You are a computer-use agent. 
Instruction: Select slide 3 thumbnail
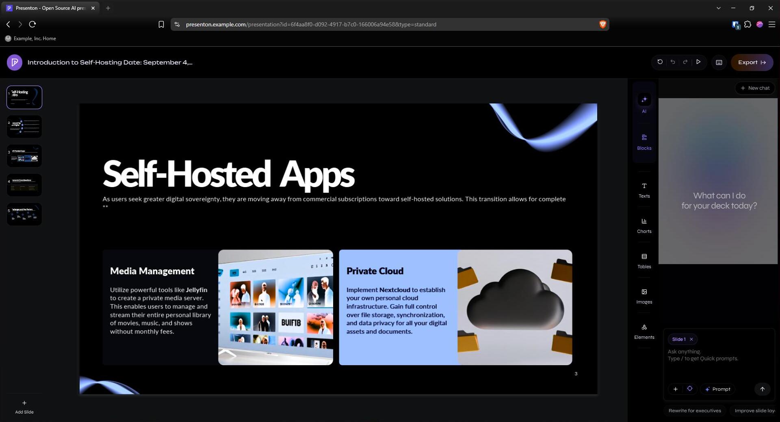[x=24, y=156]
